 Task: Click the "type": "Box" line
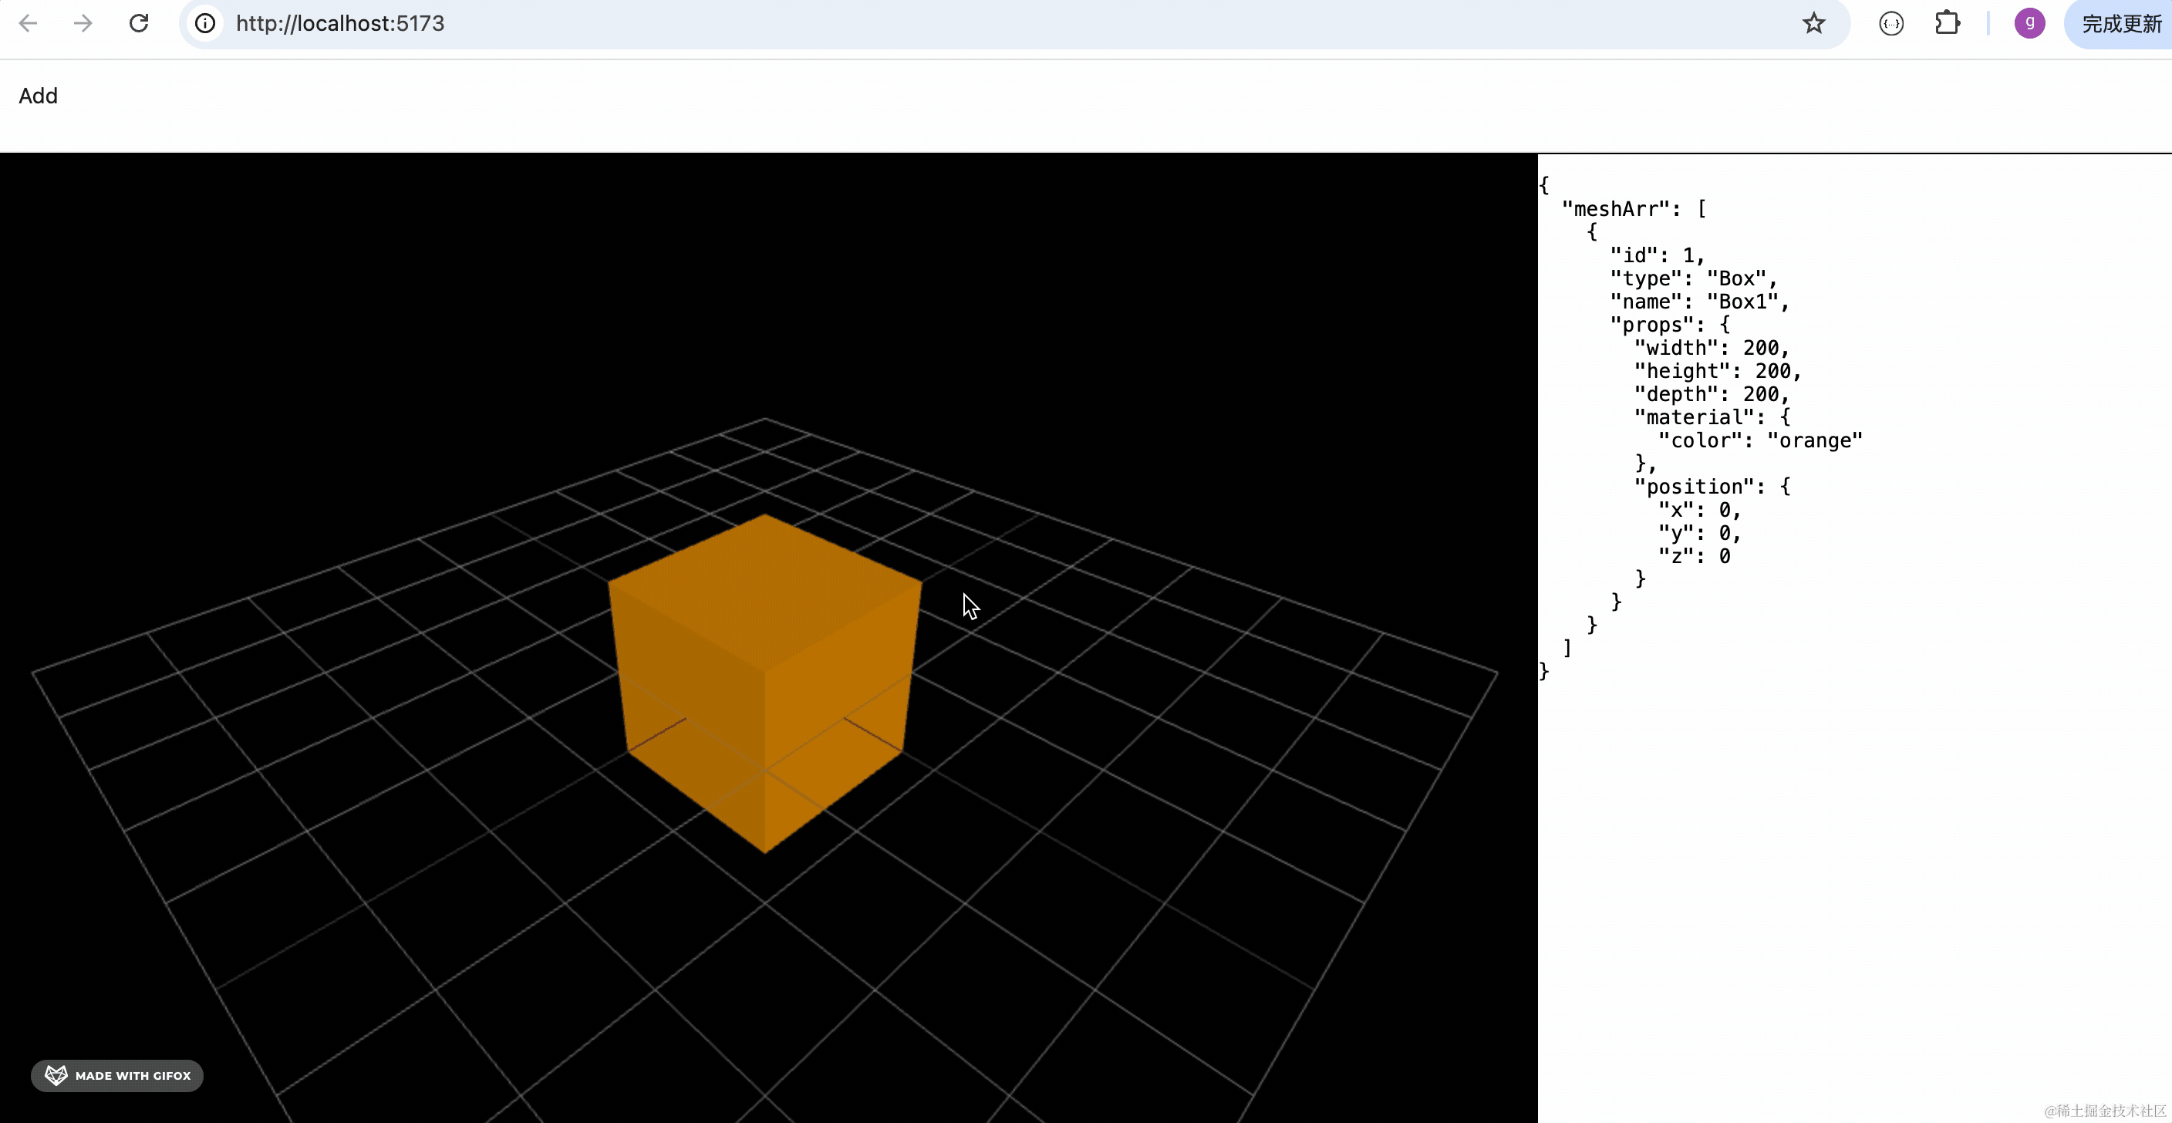coord(1694,278)
